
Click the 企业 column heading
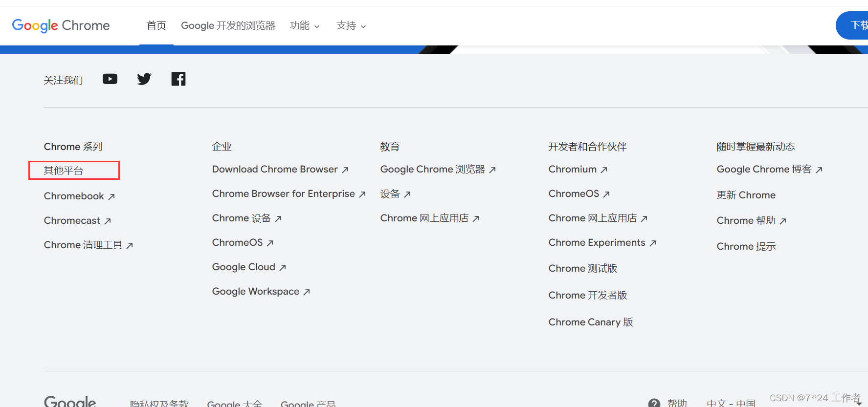[222, 147]
